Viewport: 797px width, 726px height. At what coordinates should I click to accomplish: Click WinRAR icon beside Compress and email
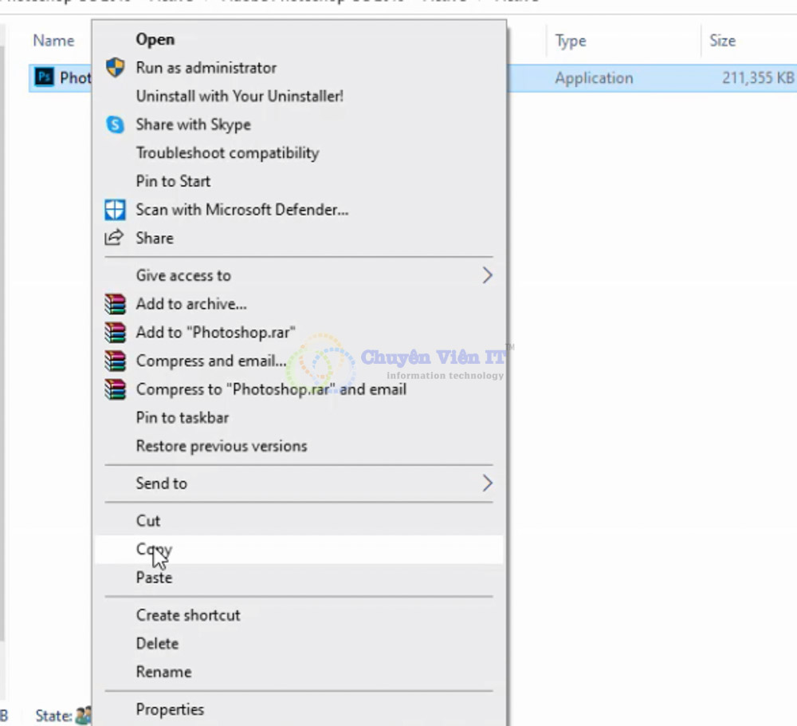point(116,361)
